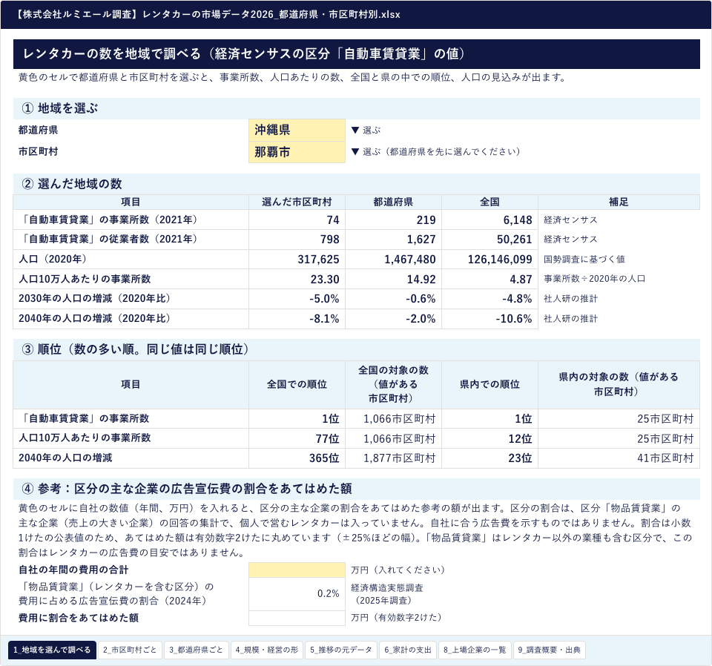Click the population cell 317,625

297,260
